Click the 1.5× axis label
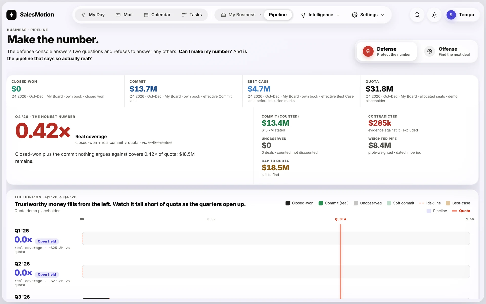Viewport: 486px width, 304px height. (x=470, y=219)
